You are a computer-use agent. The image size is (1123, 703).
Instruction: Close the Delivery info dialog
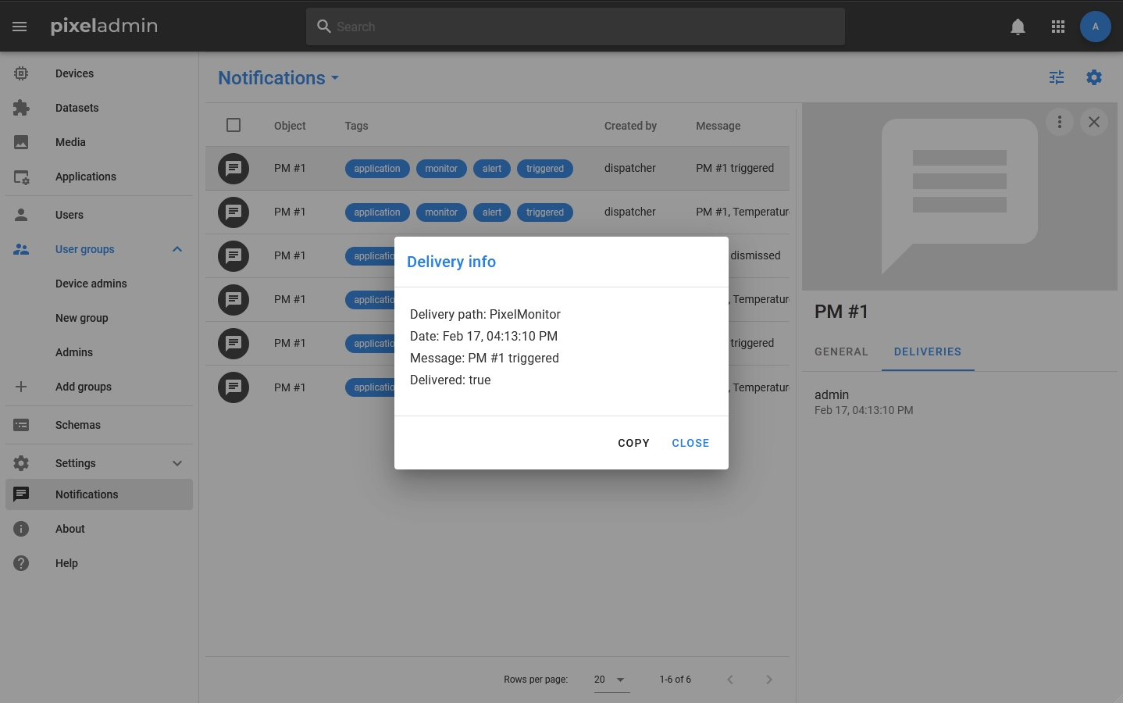click(x=690, y=443)
